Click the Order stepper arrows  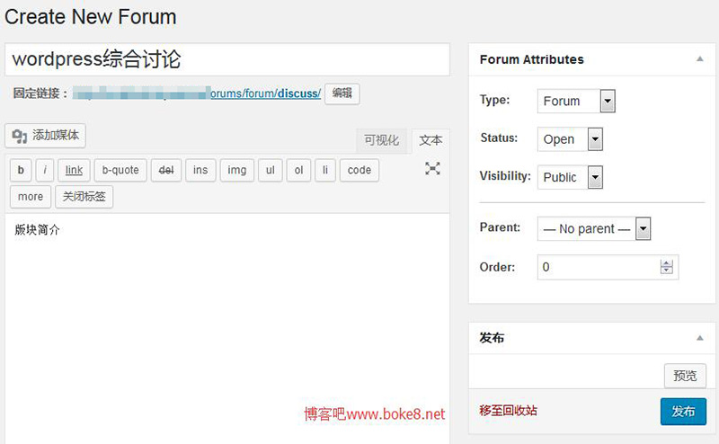tap(666, 267)
